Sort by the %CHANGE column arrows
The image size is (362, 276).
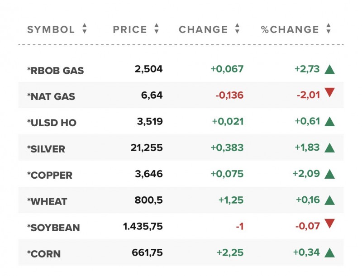[328, 29]
